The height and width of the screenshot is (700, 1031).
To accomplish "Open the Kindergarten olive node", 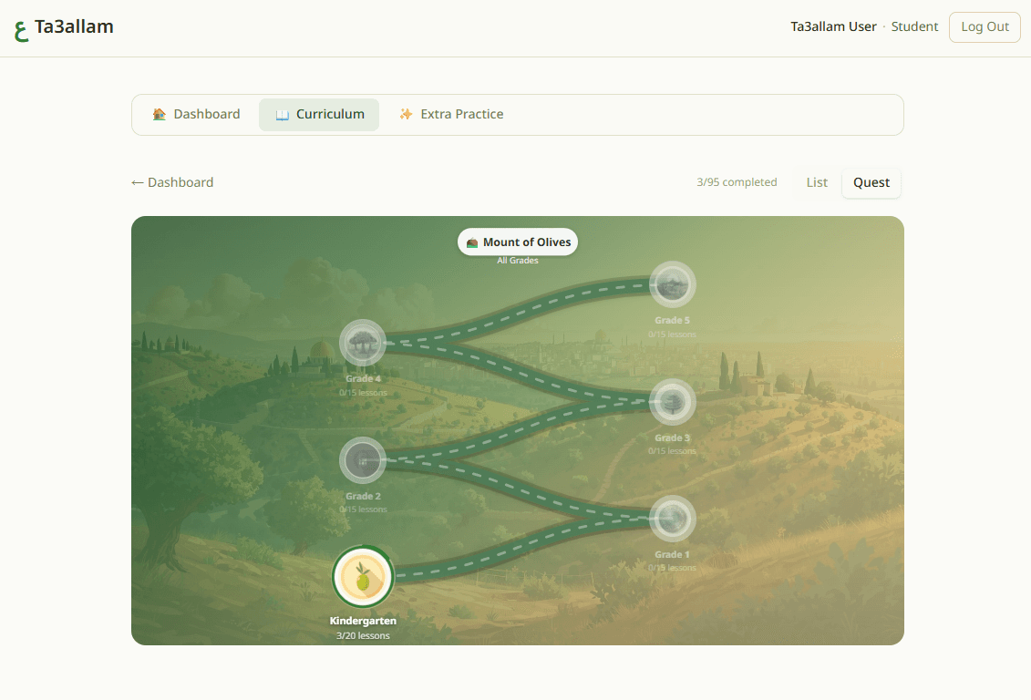I will click(x=363, y=577).
